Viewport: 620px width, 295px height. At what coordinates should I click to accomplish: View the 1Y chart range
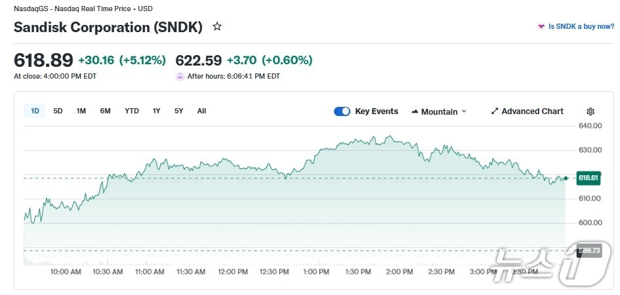[x=156, y=111]
